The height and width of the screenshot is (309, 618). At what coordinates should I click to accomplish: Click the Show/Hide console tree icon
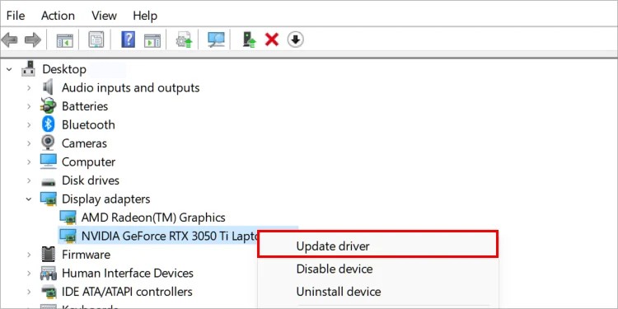[64, 40]
